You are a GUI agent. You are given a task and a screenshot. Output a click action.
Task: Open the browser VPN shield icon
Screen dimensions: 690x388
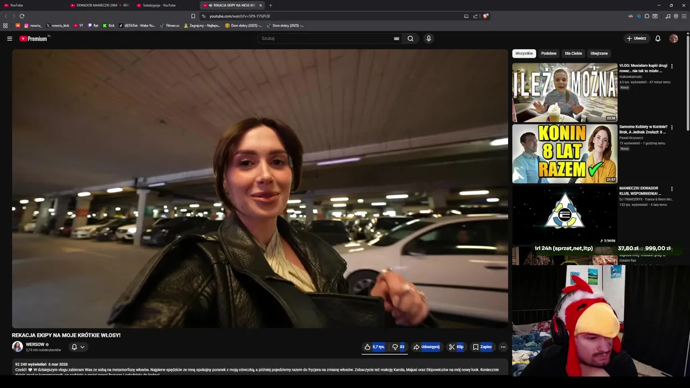(676, 16)
